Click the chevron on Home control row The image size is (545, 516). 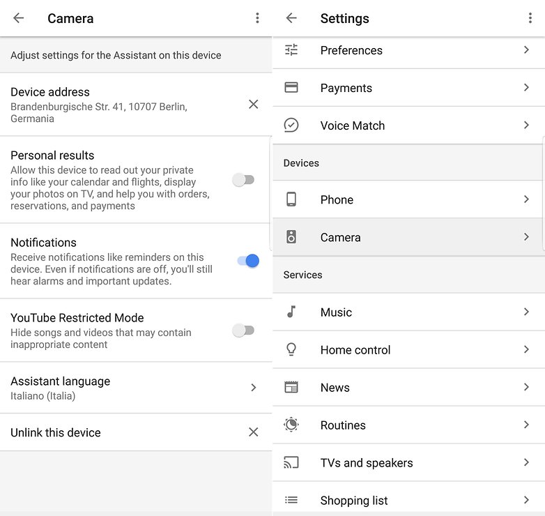point(526,349)
